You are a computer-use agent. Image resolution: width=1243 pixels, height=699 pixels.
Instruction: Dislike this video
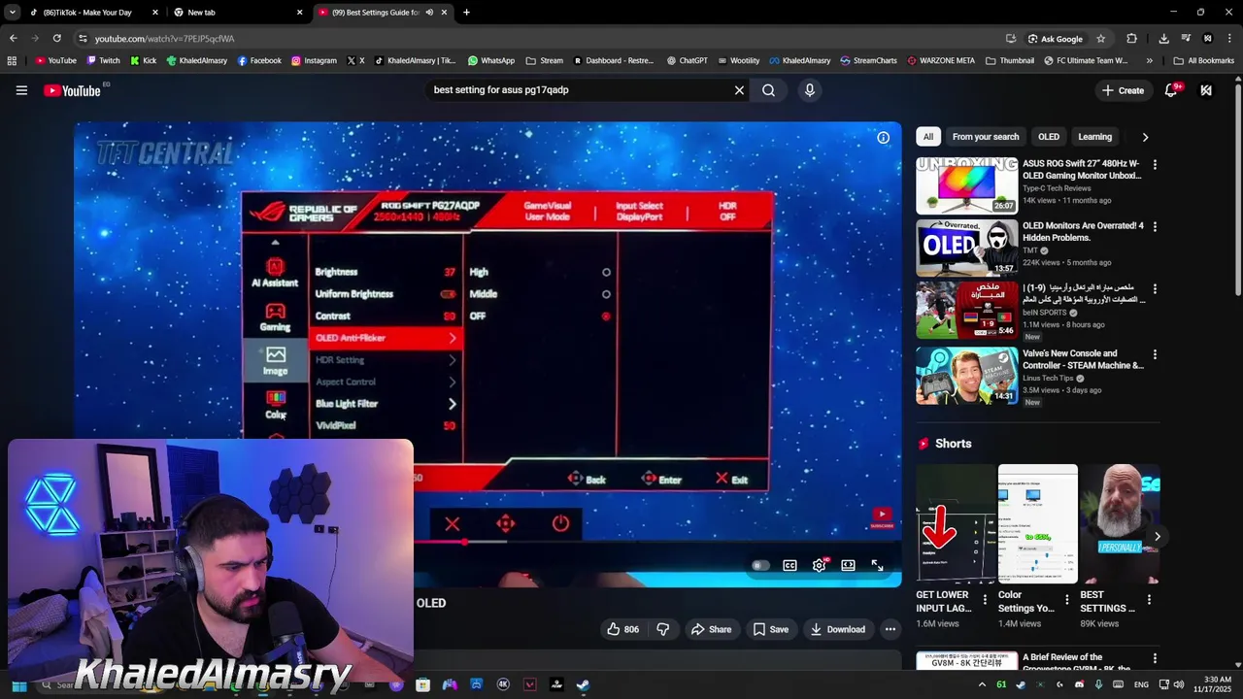point(662,629)
